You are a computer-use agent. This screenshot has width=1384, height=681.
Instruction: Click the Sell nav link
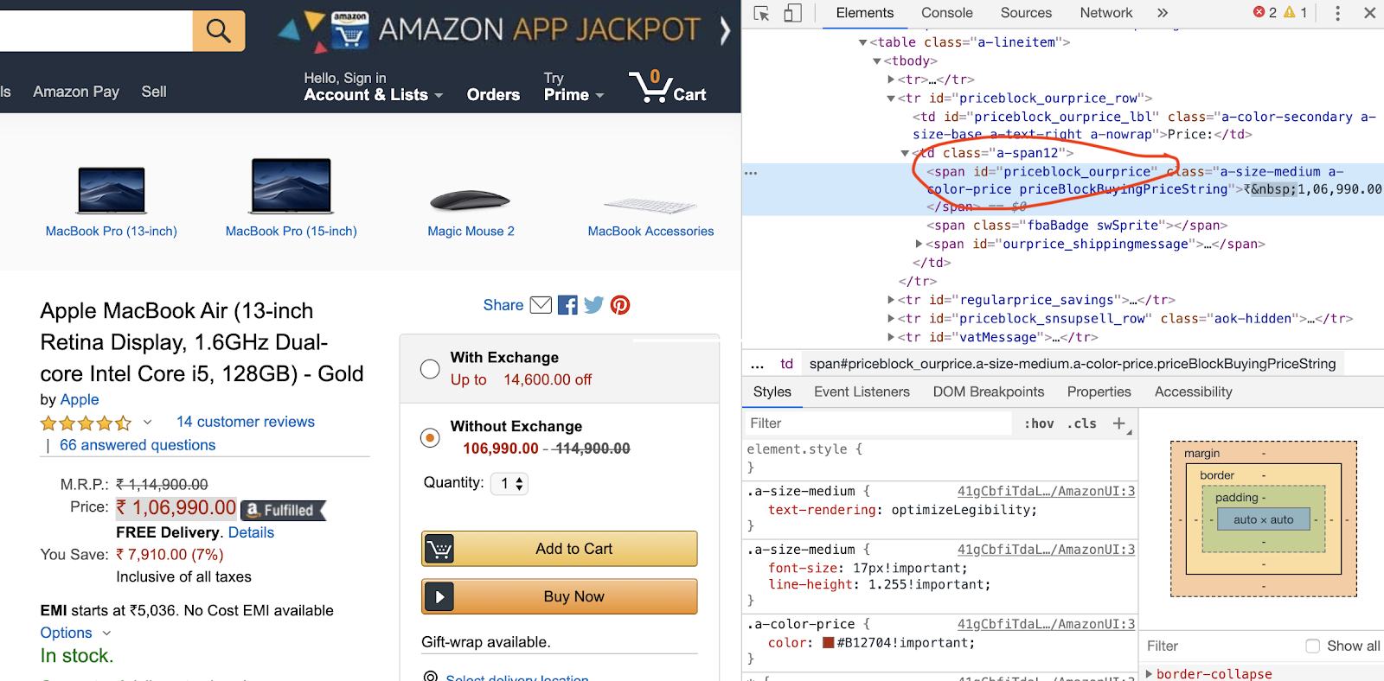(x=154, y=92)
